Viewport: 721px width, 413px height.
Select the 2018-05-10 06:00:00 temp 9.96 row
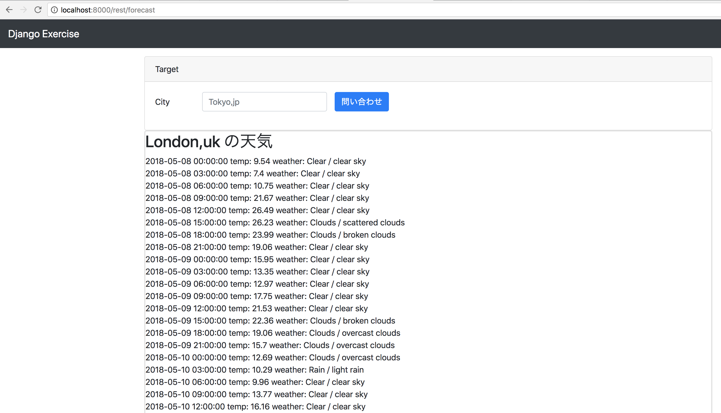click(x=255, y=382)
